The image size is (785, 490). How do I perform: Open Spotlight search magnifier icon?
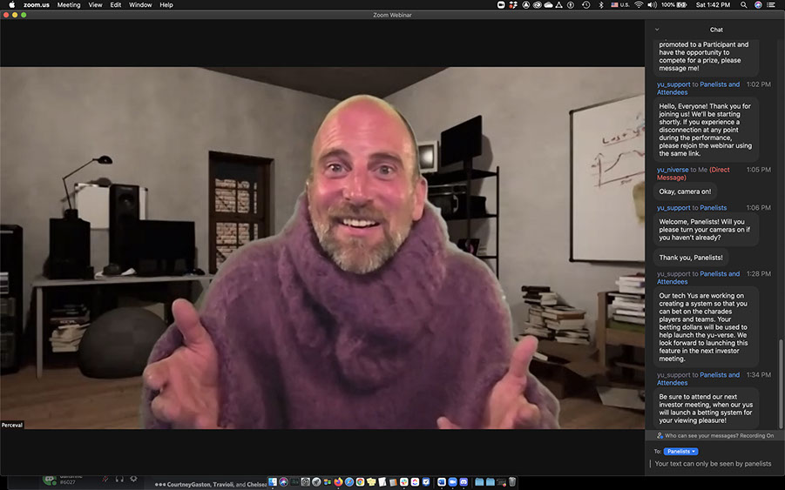[745, 5]
